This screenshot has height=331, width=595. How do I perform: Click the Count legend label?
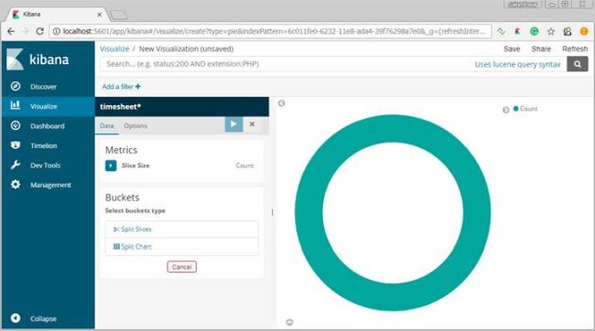528,109
